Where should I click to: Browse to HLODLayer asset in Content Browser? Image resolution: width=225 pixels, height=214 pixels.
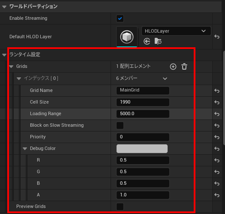tap(158, 41)
